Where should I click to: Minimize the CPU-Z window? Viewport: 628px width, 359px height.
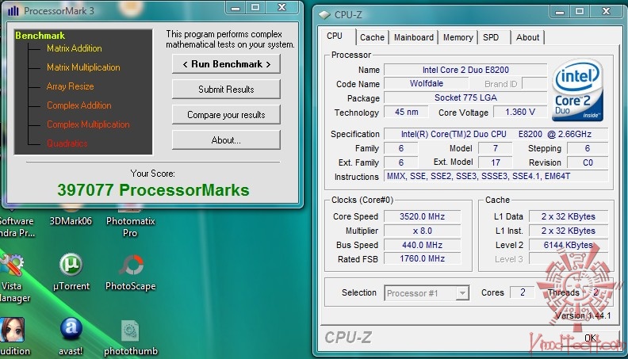pyautogui.click(x=560, y=12)
